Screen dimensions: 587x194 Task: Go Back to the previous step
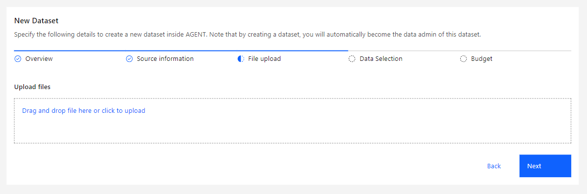tap(494, 166)
